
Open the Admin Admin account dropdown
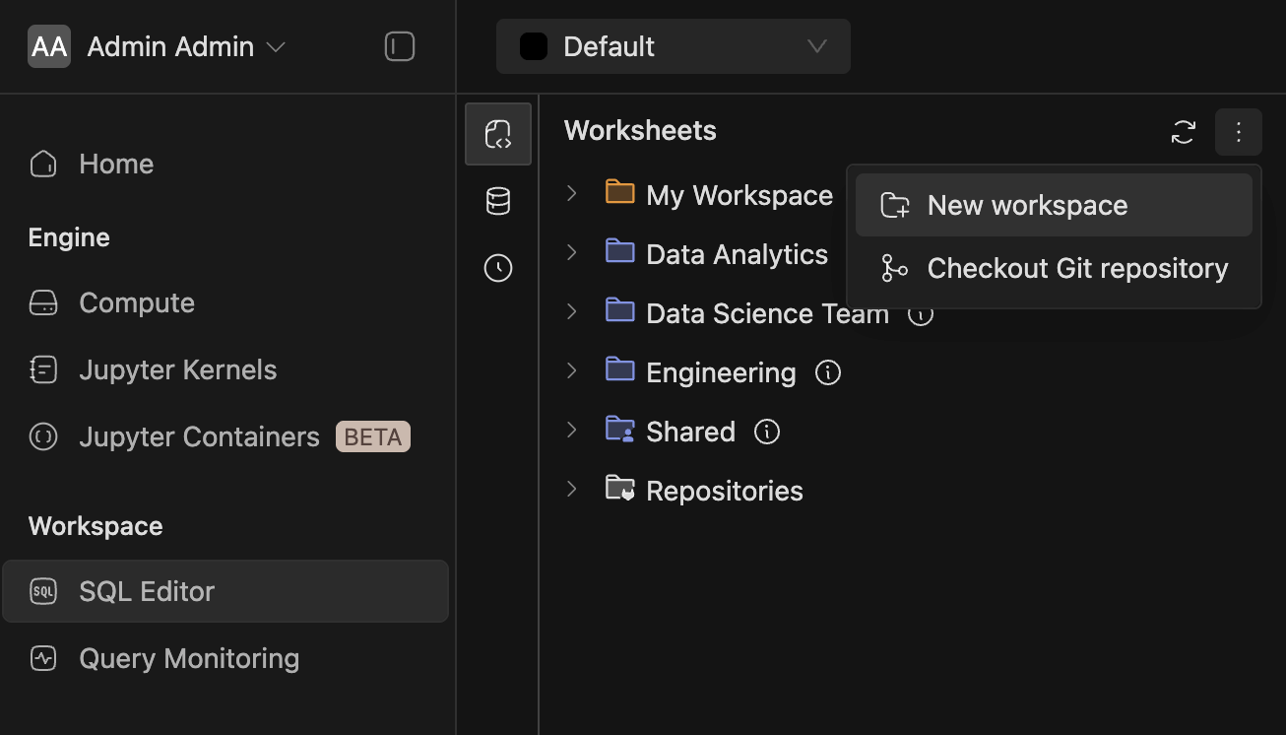pos(186,46)
